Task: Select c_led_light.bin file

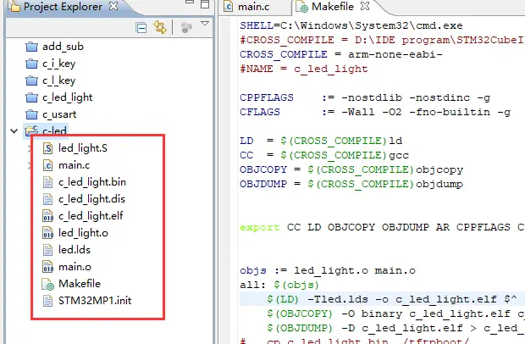Action: pyautogui.click(x=92, y=182)
